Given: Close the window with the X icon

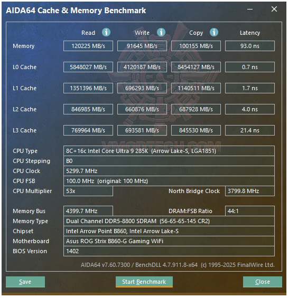Looking at the screenshot, I should pos(274,9).
